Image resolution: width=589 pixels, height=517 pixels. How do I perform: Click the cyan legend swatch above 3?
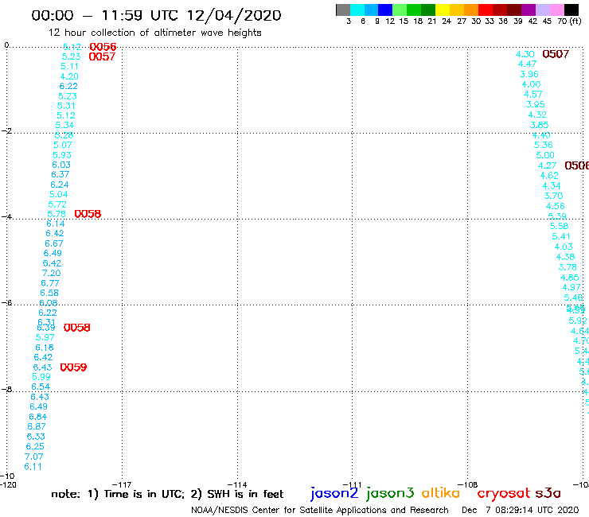357,10
